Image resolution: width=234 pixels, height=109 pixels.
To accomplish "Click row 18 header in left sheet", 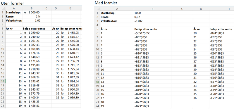I will pos(3,81).
